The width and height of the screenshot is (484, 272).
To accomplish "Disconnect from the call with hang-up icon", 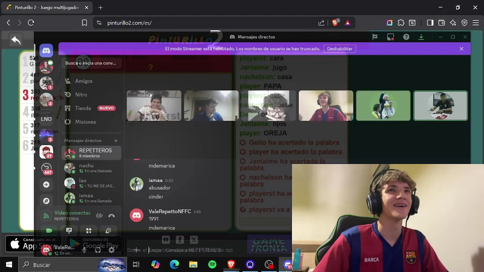I will click(112, 216).
